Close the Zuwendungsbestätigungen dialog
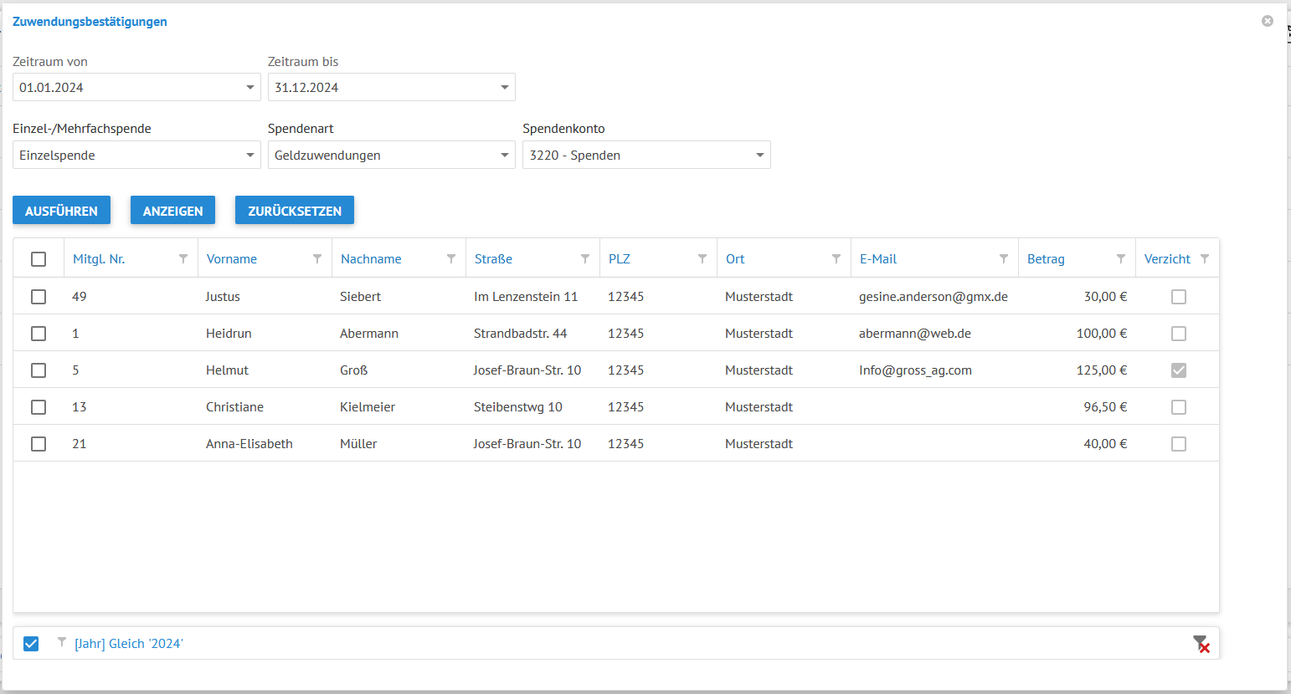Image resolution: width=1291 pixels, height=694 pixels. 1268,21
